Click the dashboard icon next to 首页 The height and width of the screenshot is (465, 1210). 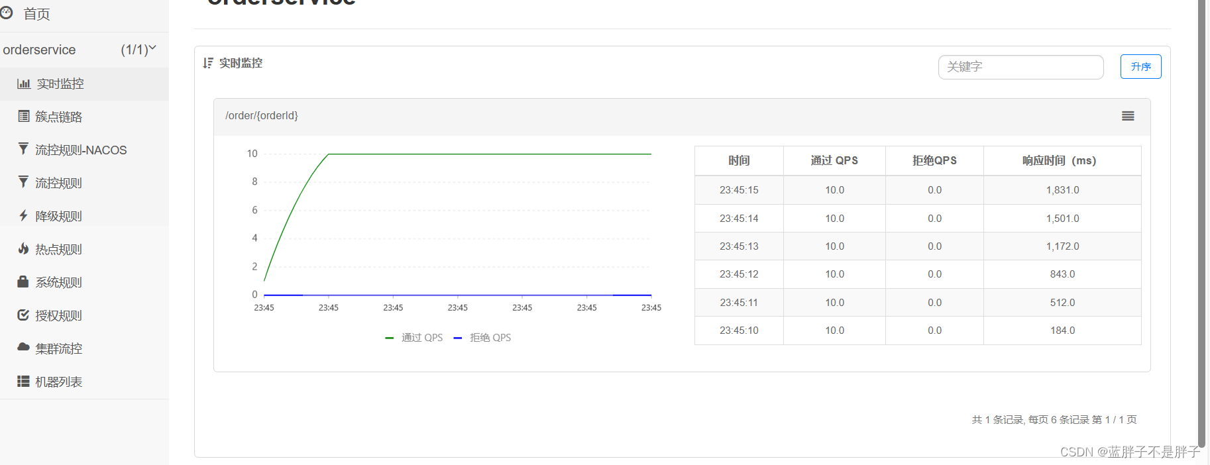pyautogui.click(x=6, y=13)
